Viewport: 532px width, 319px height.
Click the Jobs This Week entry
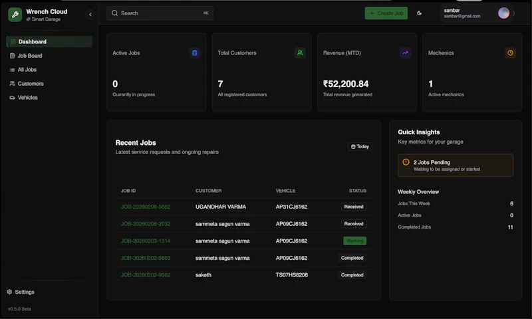pyautogui.click(x=456, y=203)
